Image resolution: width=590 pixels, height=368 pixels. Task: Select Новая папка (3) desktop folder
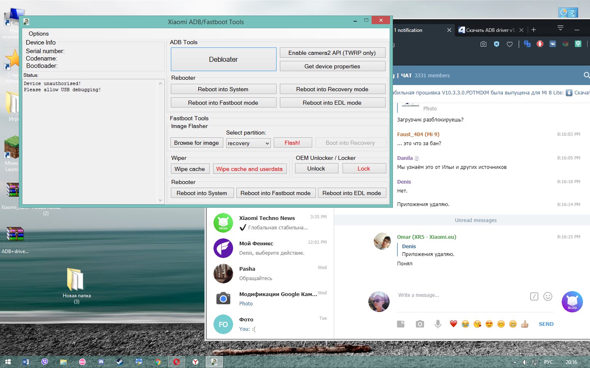(76, 286)
